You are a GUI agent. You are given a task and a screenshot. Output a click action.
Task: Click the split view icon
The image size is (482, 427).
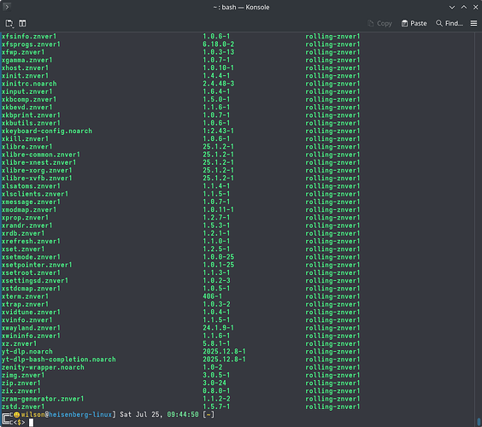pos(22,23)
